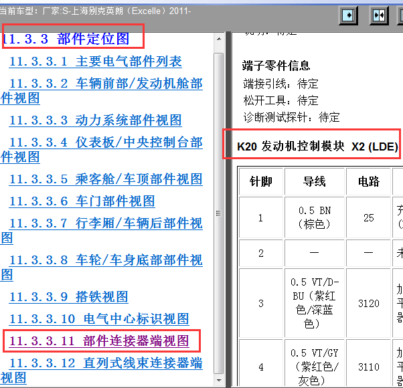Open 11.3.3.7 行李厢/车辆后部件视图
This screenshot has width=403, height=388.
[102, 231]
